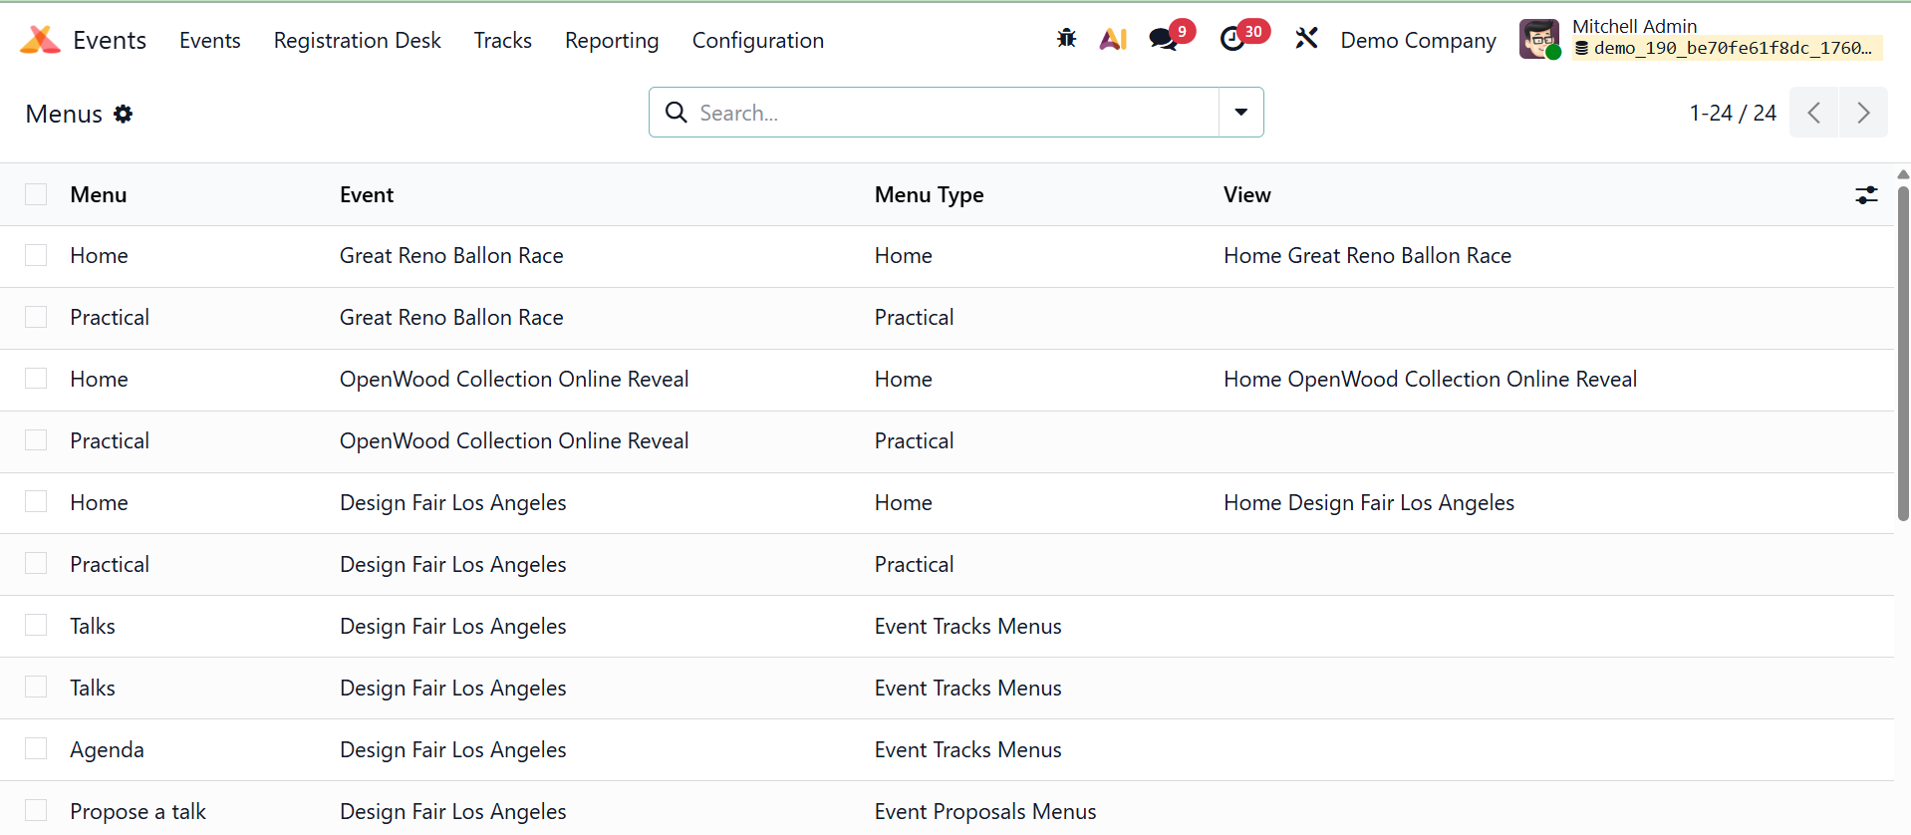This screenshot has height=835, width=1911.
Task: Select the Propose a talk row checkbox
Action: point(36,810)
